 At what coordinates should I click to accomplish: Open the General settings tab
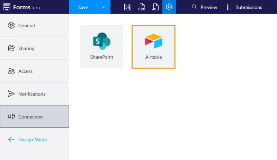tap(26, 26)
